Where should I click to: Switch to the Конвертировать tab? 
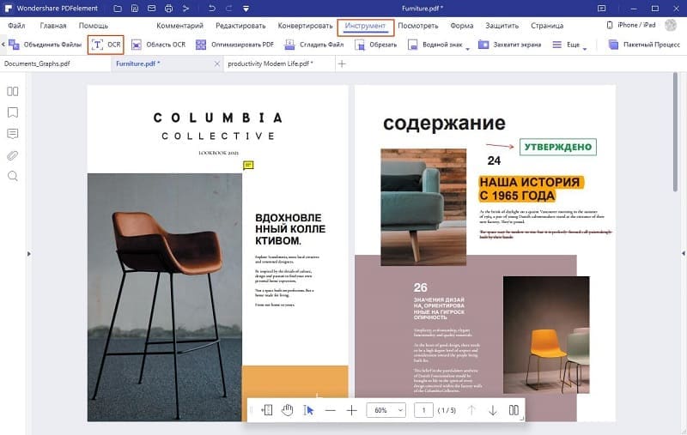305,26
